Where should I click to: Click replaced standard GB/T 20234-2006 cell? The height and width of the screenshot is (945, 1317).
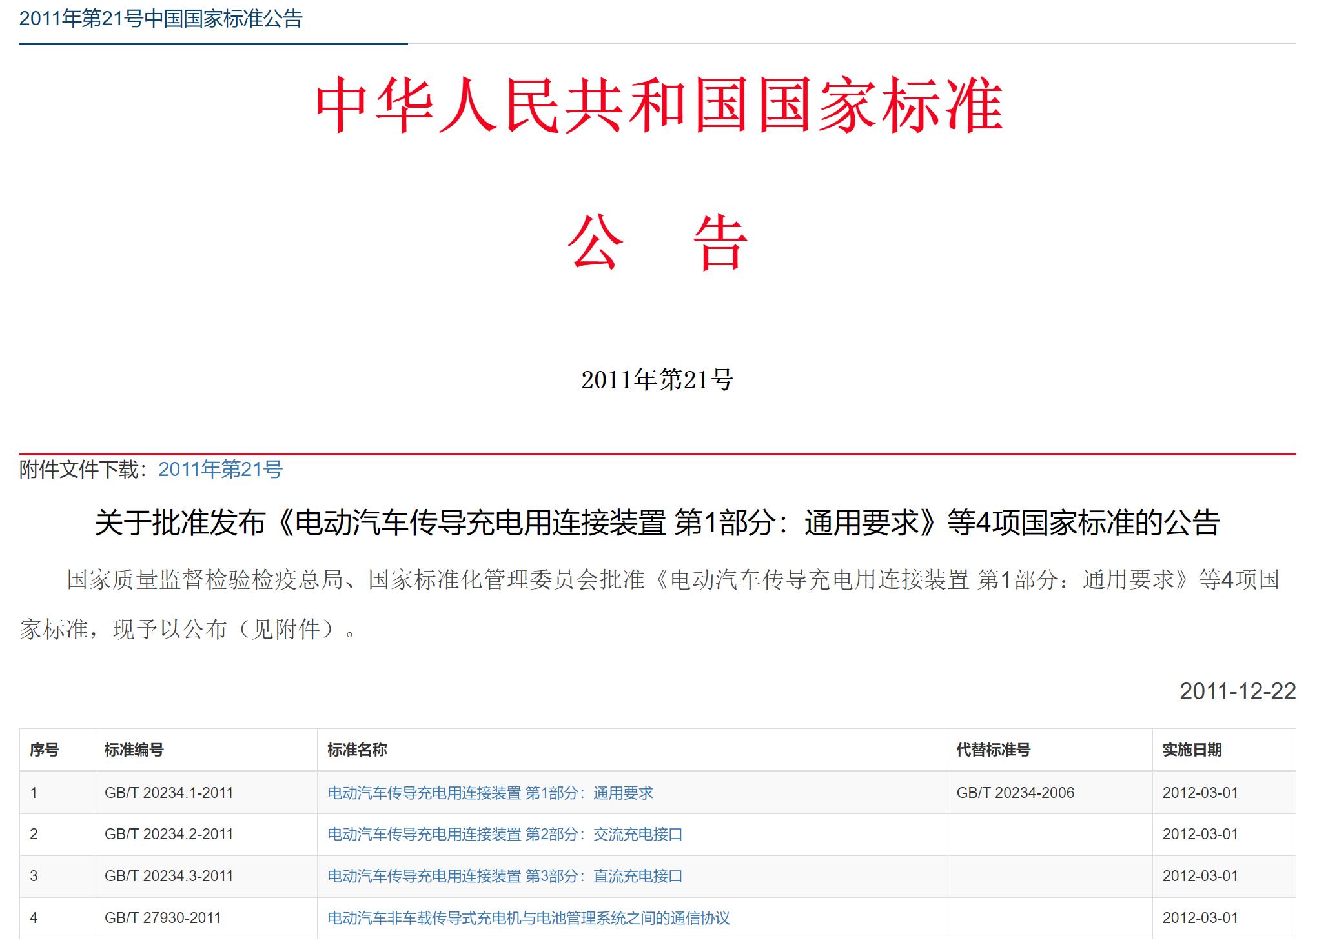1015,793
